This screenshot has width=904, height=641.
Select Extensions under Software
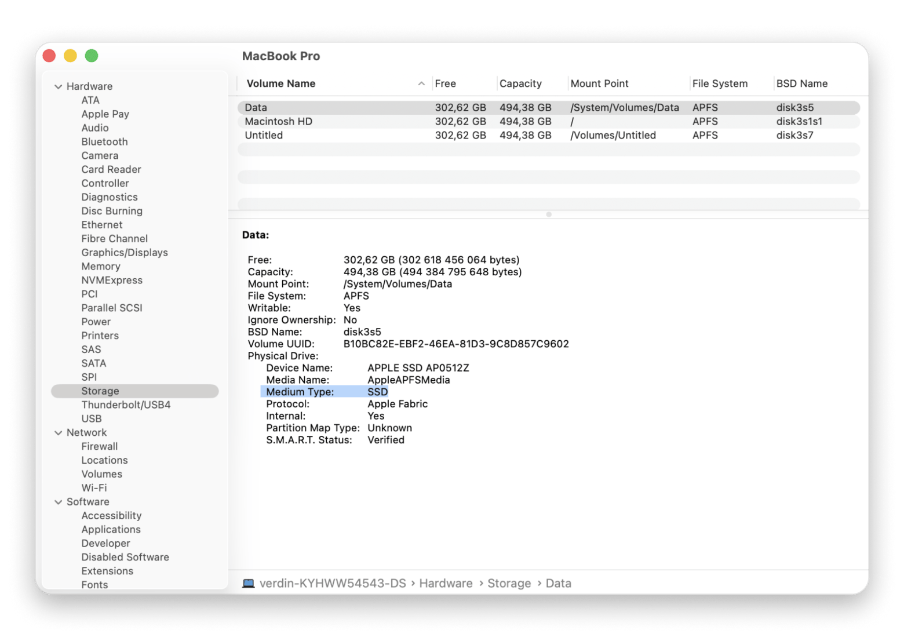107,571
